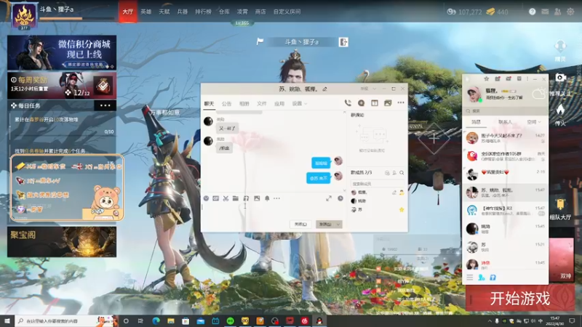Select the scissors screenshot tool
This screenshot has height=327, width=582.
coord(226,198)
